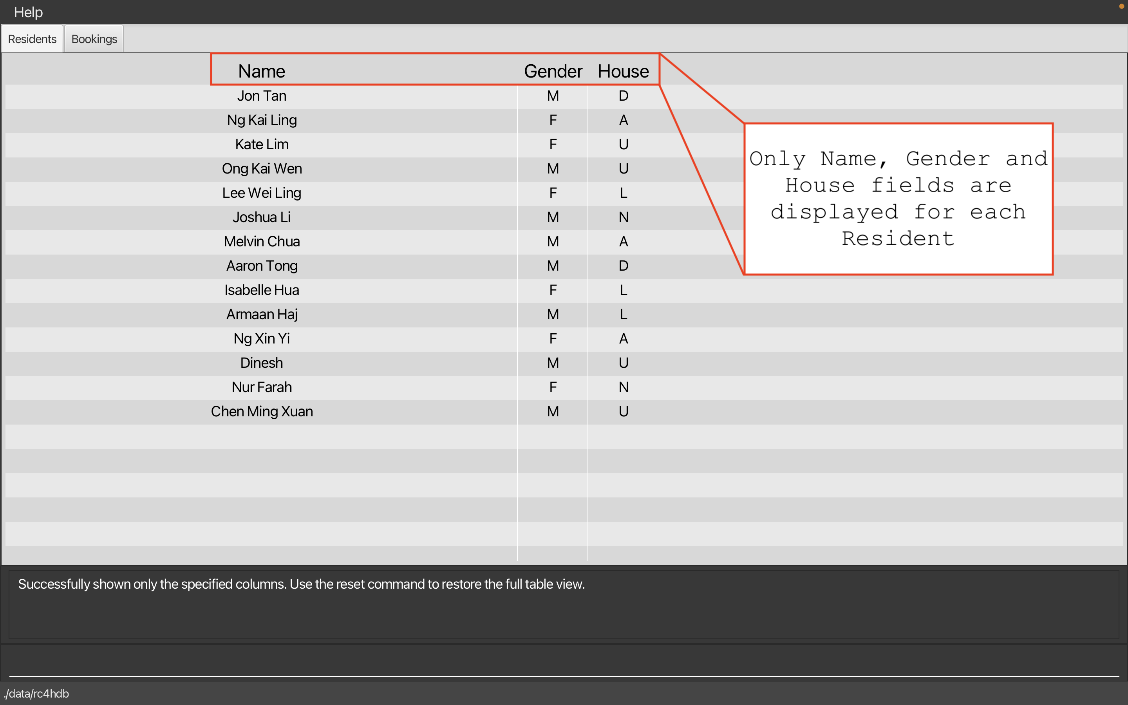
Task: Select the Ng Kai Ling row
Action: [564, 120]
